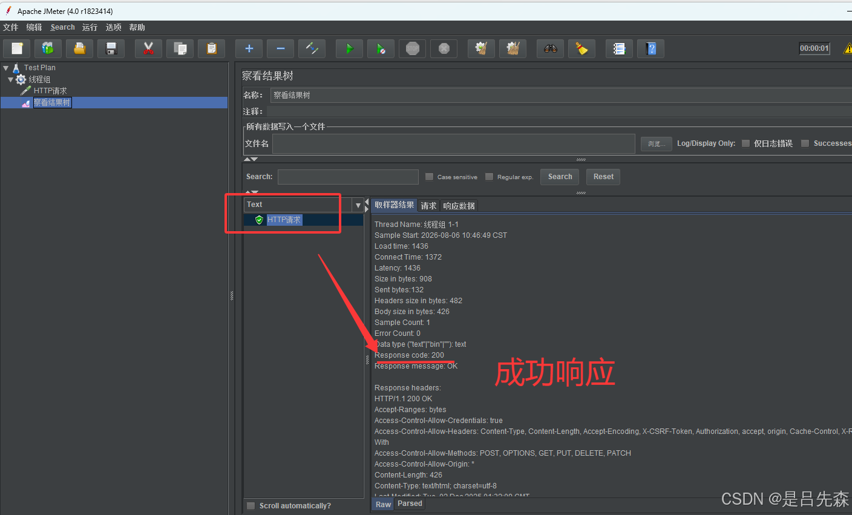The width and height of the screenshot is (852, 515).
Task: Paste with the clipboard toolbar icon
Action: [212, 48]
